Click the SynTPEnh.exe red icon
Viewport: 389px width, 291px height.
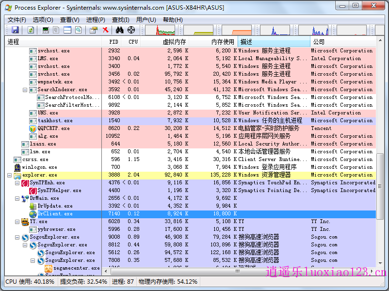tap(25, 183)
